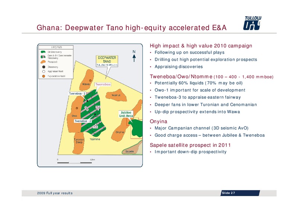Image resolution: width=298 pixels, height=211 pixels.
Task: Click the '2009 Full year results' footer text
Action: [55, 193]
